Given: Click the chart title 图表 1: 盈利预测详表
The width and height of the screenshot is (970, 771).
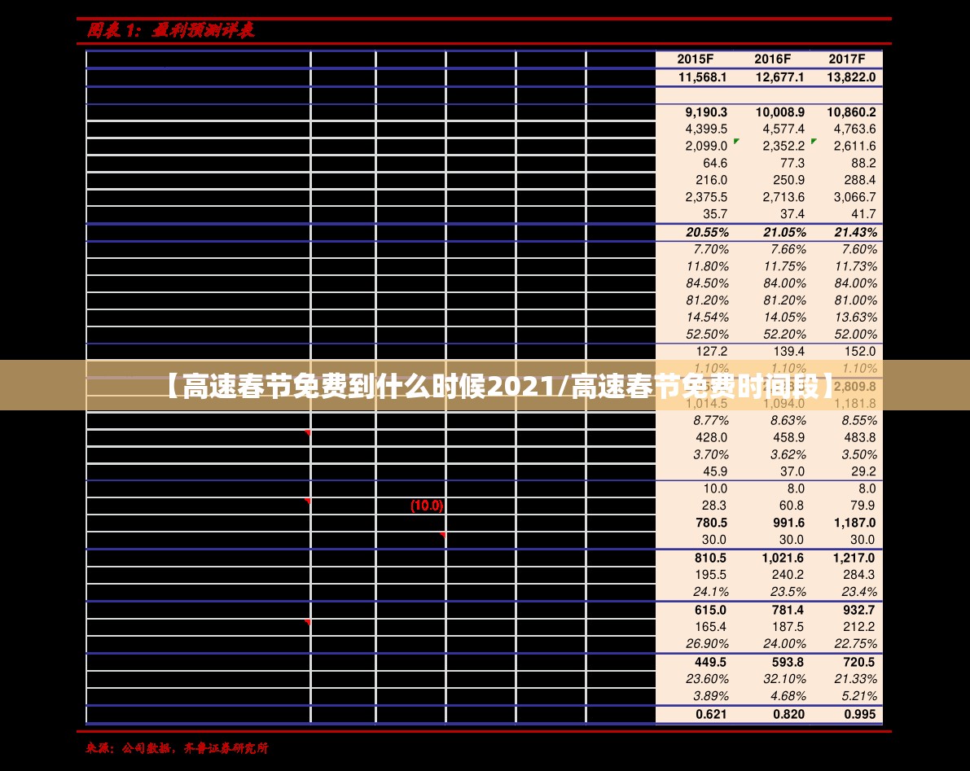Looking at the screenshot, I should coord(170,30).
